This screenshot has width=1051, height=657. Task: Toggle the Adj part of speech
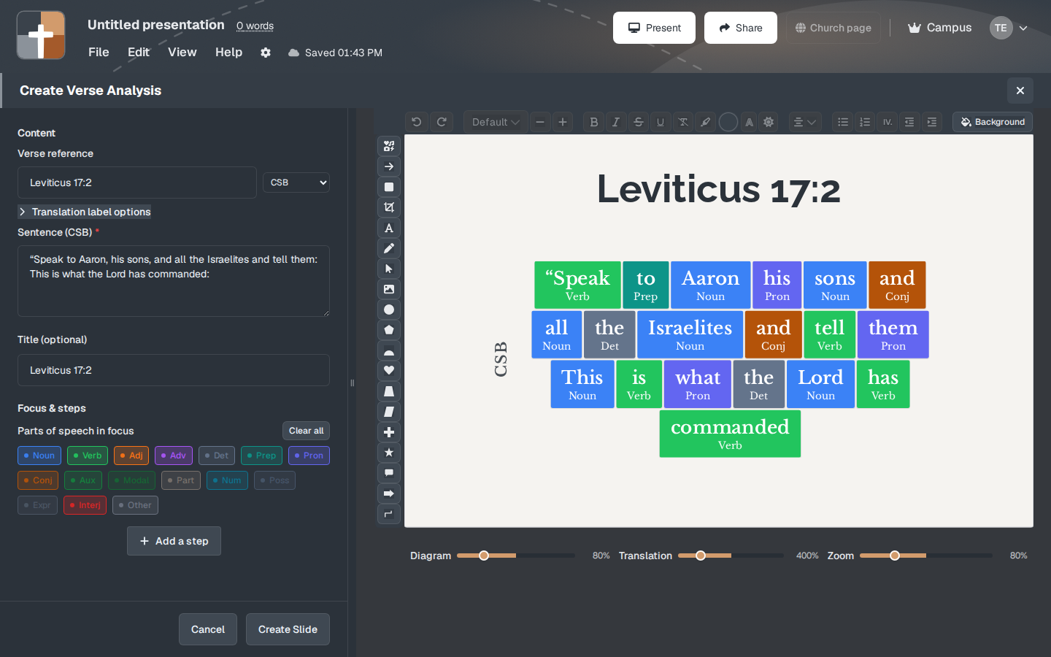coord(131,456)
